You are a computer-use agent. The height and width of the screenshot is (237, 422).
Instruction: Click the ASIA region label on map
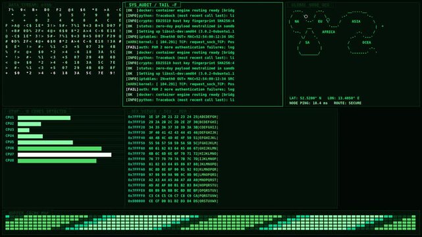click(x=356, y=21)
